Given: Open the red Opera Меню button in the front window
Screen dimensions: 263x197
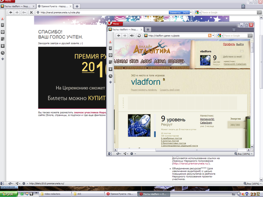Looking at the screenshot, I should point(115,24).
